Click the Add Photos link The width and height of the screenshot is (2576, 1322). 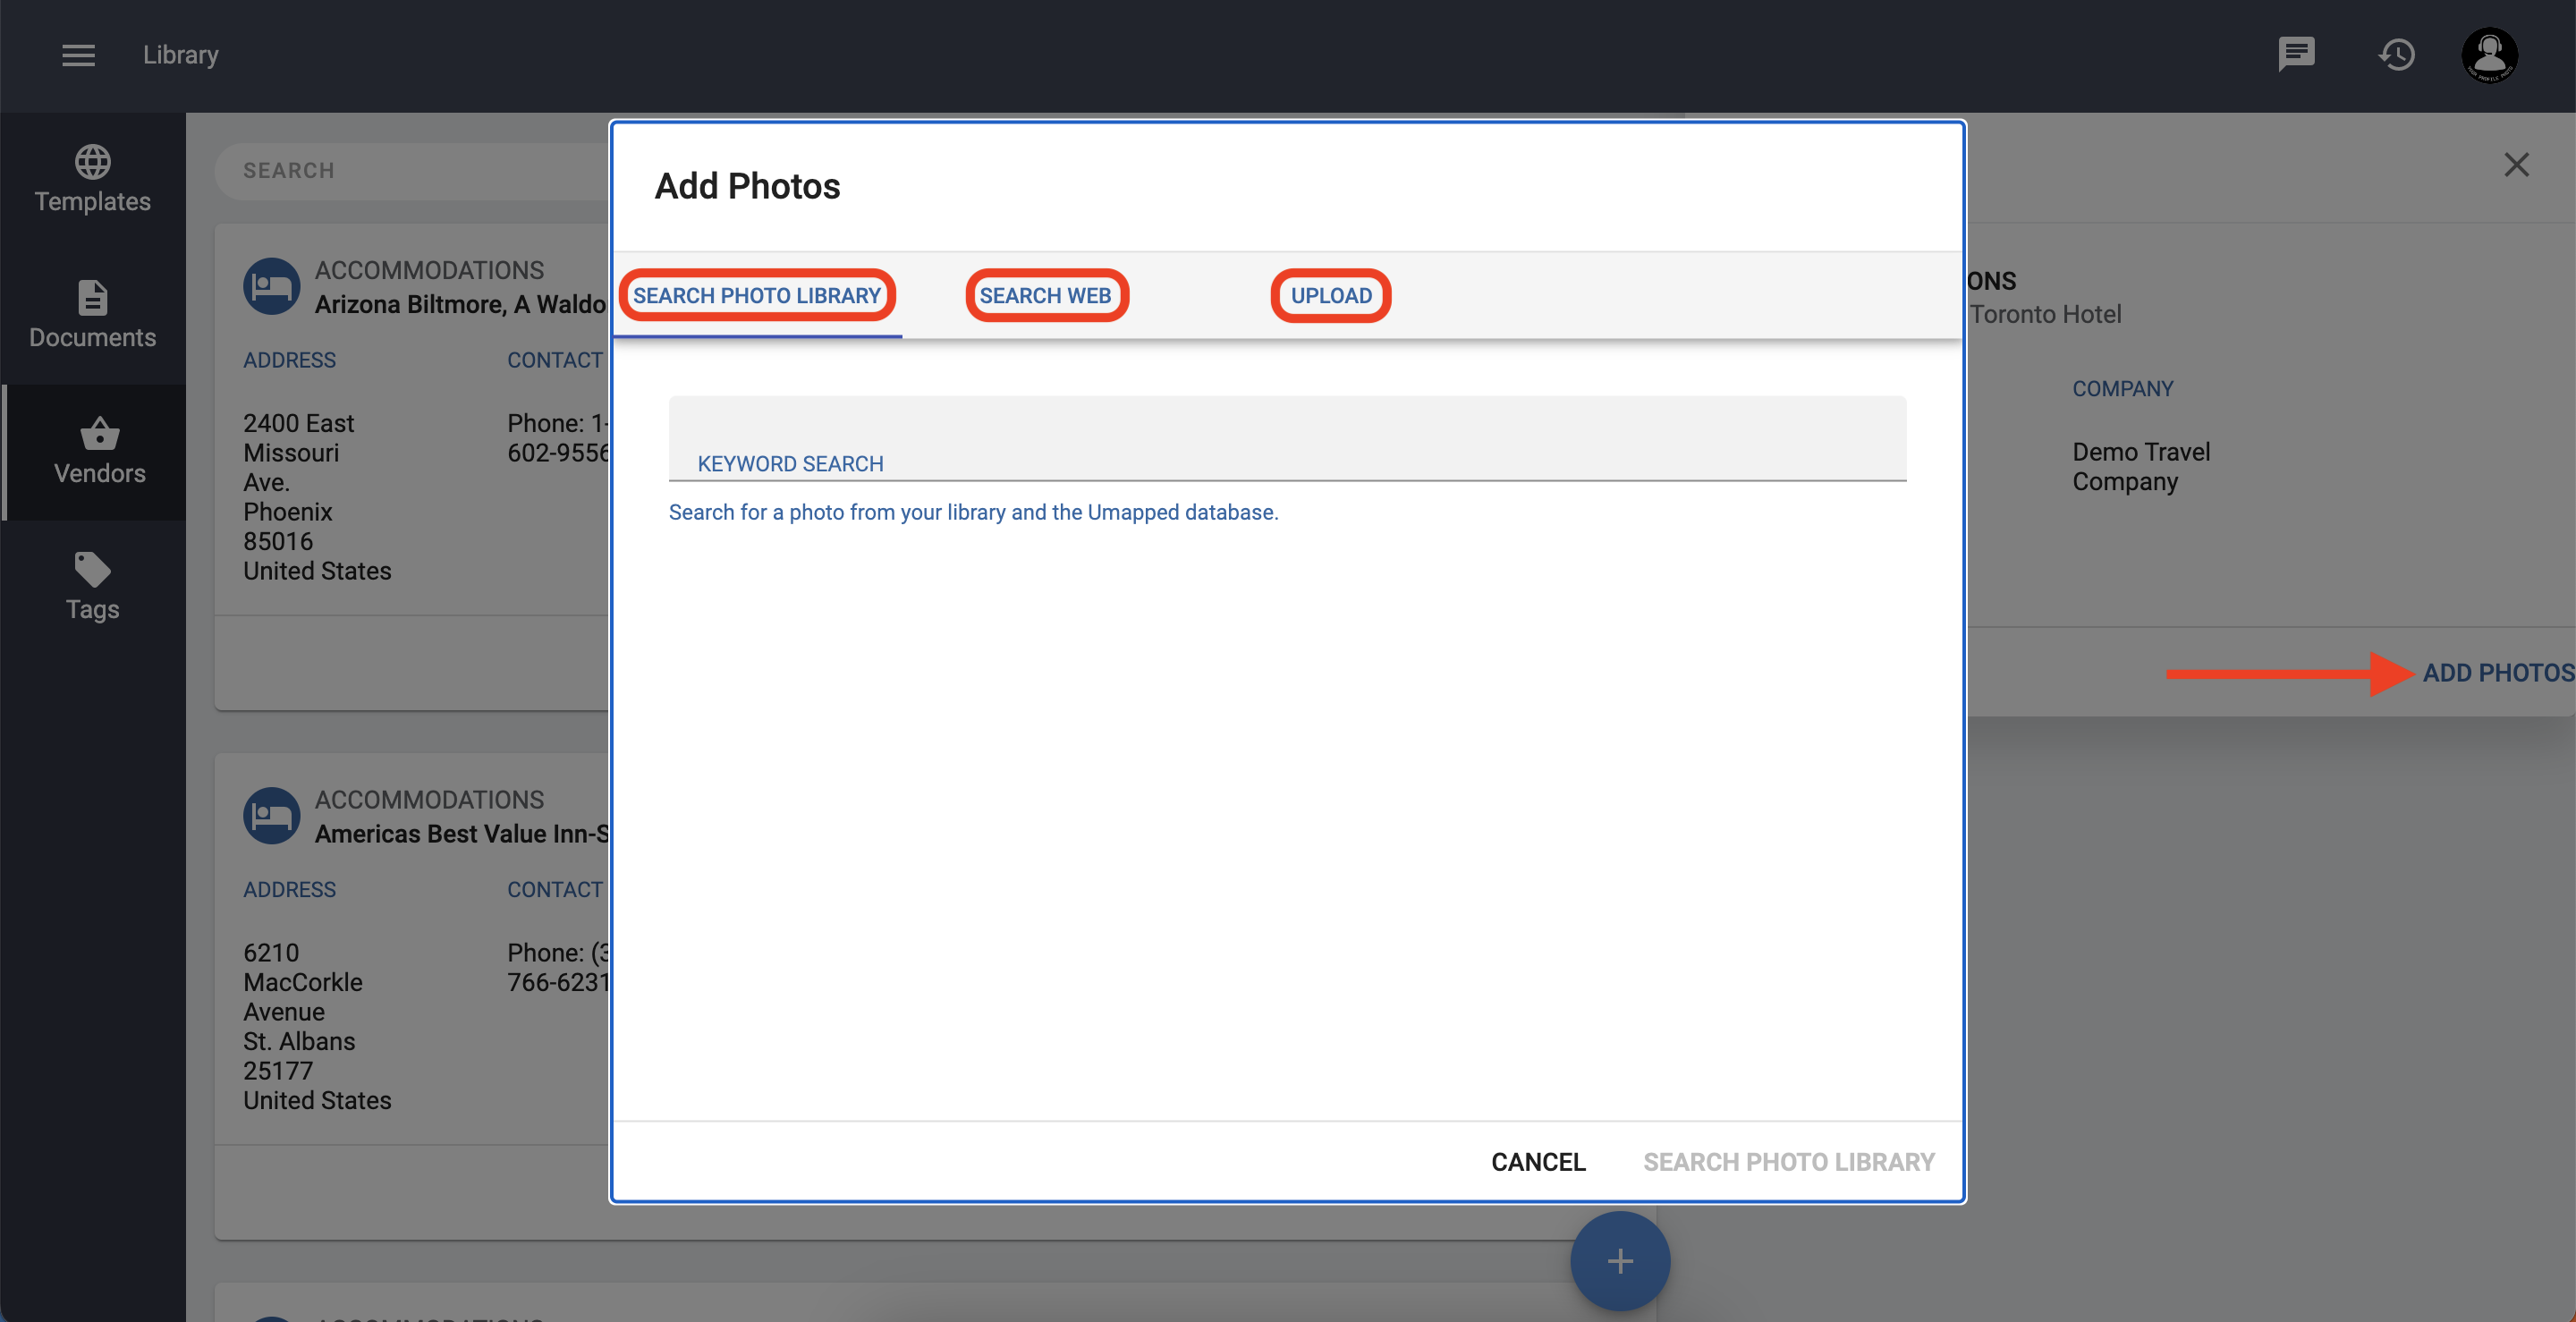[x=2497, y=673]
